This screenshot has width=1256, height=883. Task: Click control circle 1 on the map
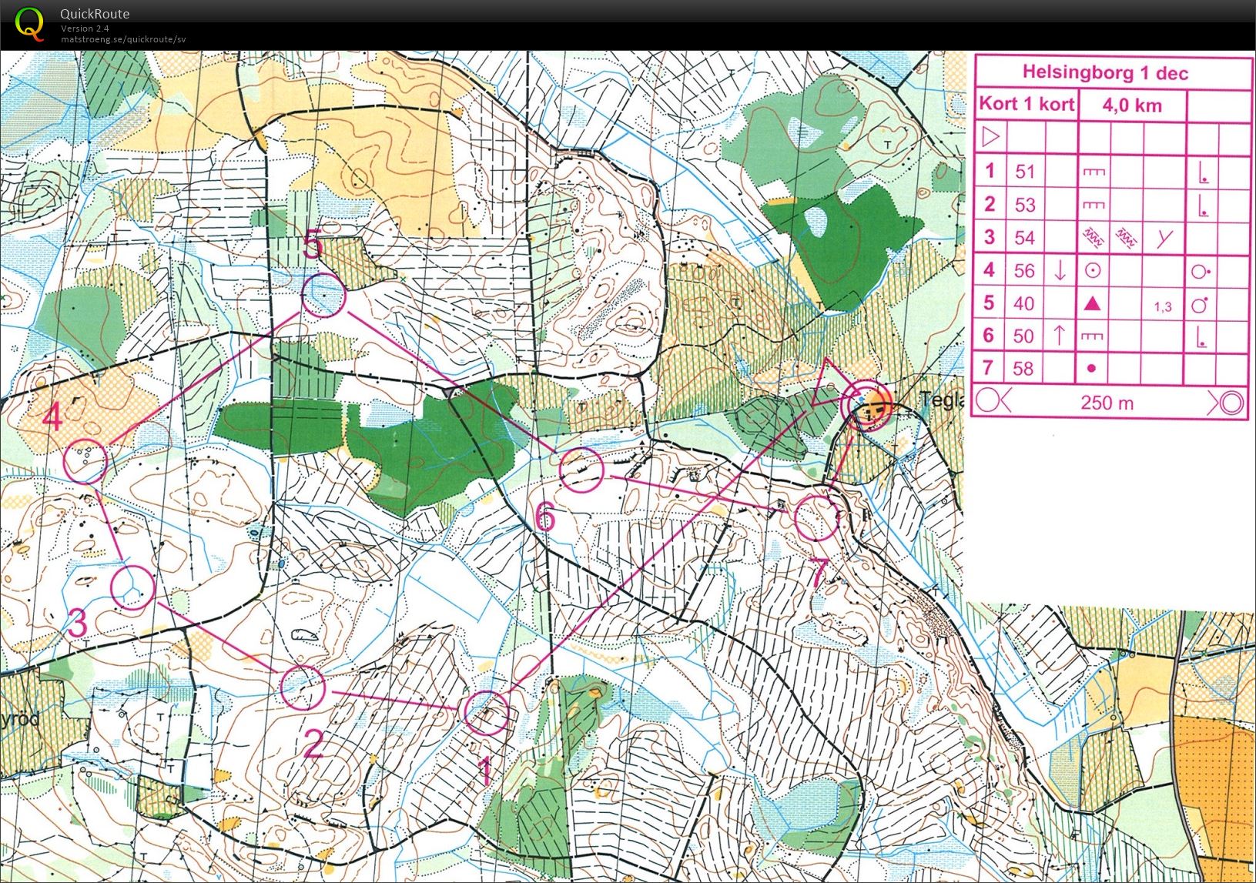pyautogui.click(x=487, y=713)
